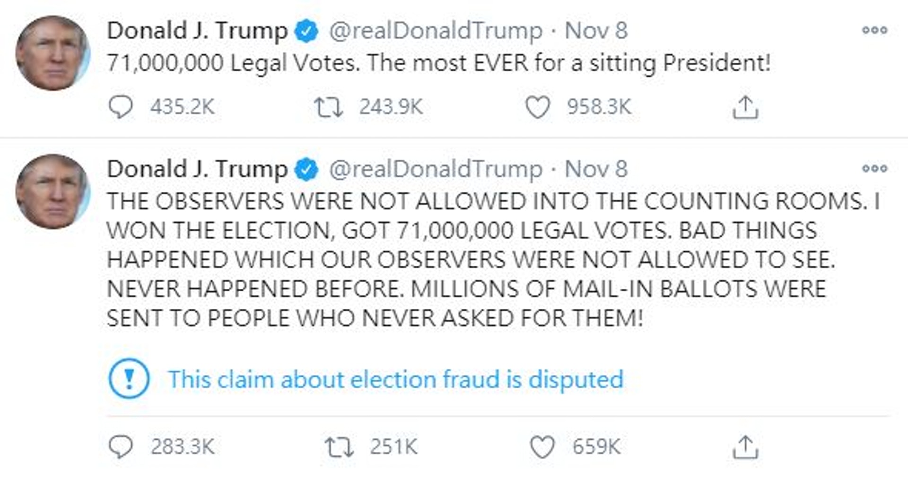Reply to the observers tweet with 283.3K replies

tap(121, 447)
